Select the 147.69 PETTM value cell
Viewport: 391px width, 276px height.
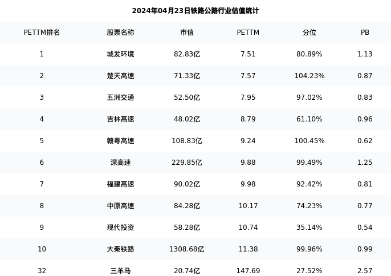tap(248, 271)
